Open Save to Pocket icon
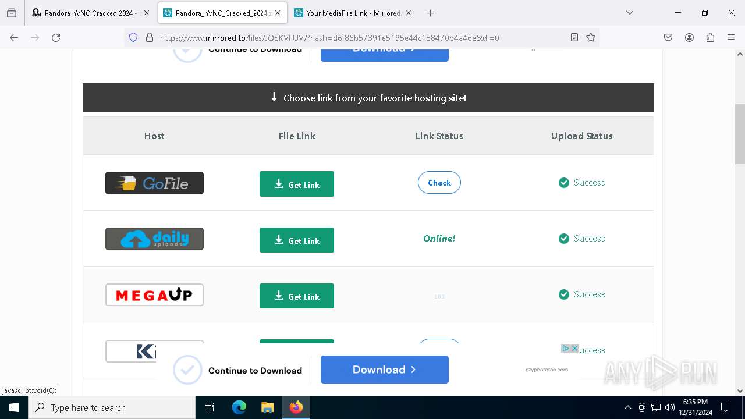Screen dimensions: 745x419 pyautogui.click(x=668, y=37)
